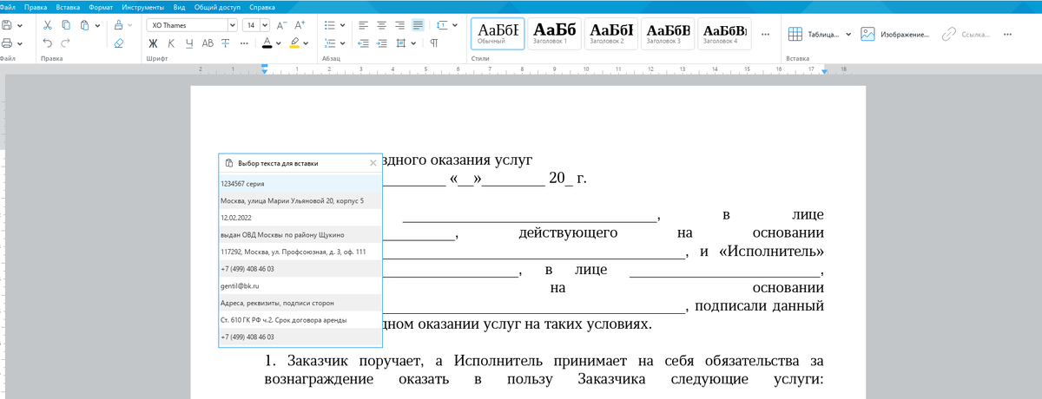This screenshot has height=399, width=1042.
Task: Close the Выбор текста для вставки popup
Action: click(x=373, y=162)
